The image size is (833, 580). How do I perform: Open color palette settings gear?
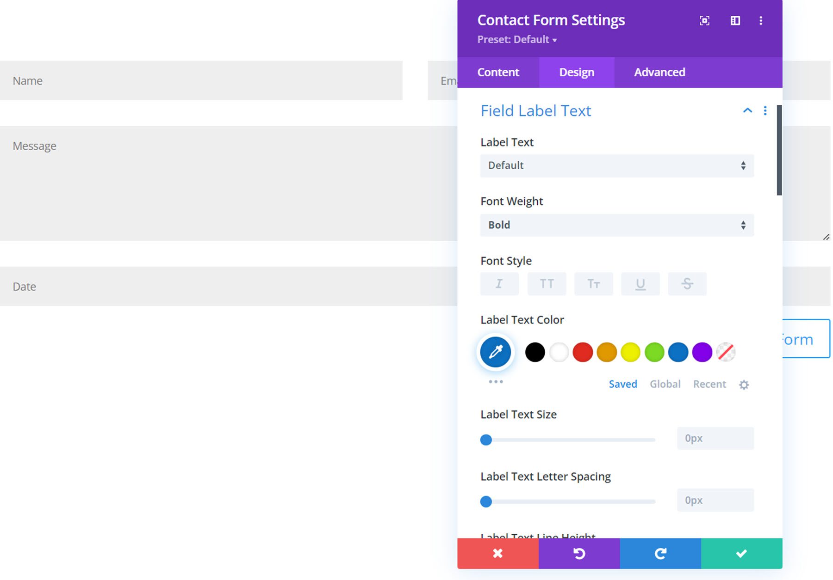(x=744, y=384)
